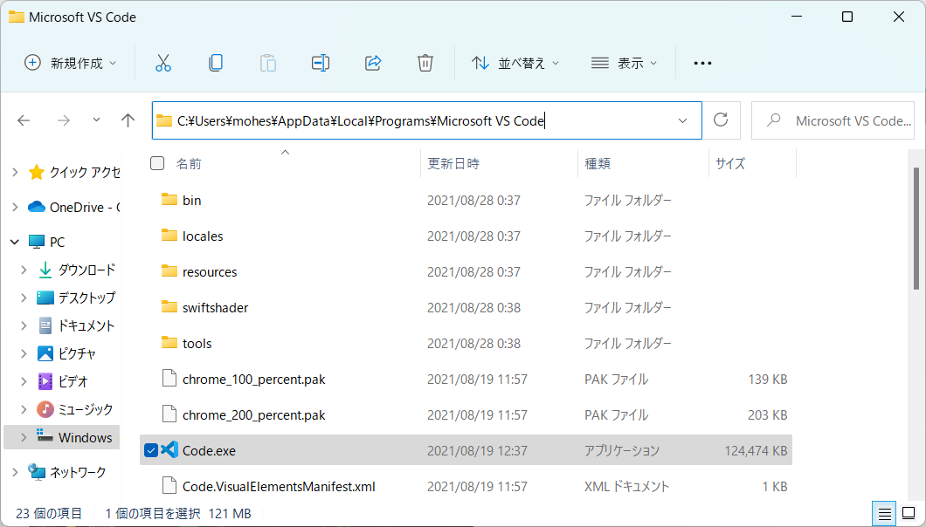Click the VS Code icon of Code.exe

[169, 449]
